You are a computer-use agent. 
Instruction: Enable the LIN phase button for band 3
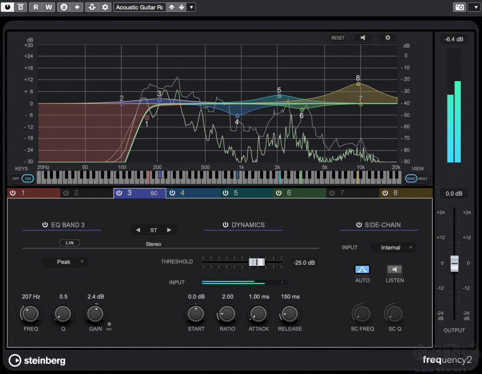pos(69,242)
